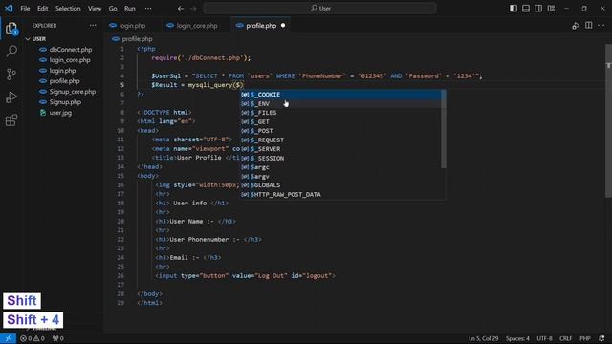612x344 pixels.
Task: Select $_ENV suggestion
Action: (340, 104)
